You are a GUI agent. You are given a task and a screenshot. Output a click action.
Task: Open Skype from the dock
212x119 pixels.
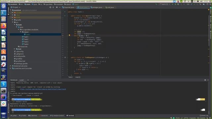coord(4,84)
